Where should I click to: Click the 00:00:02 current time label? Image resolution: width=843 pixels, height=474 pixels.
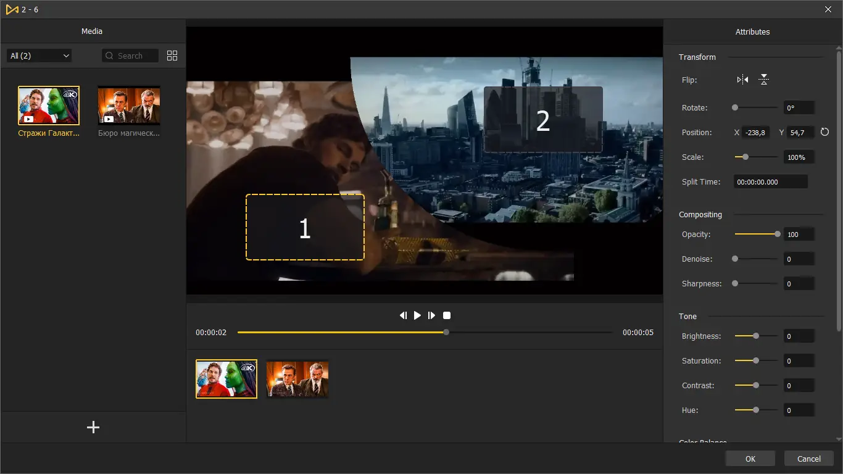[211, 332]
